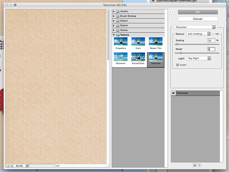Click the Relief value input field
229x172 pixels.
pos(211,49)
